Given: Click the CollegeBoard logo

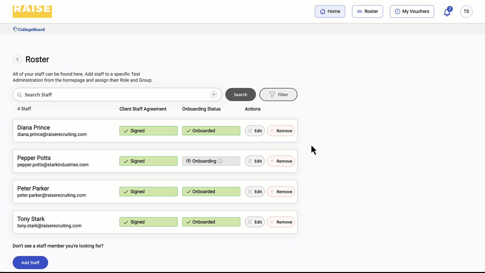Looking at the screenshot, I should (29, 29).
